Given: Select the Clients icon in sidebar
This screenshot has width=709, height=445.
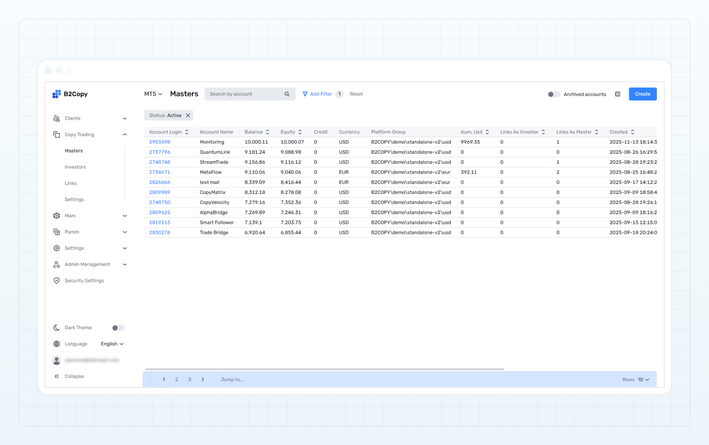Looking at the screenshot, I should click(56, 118).
